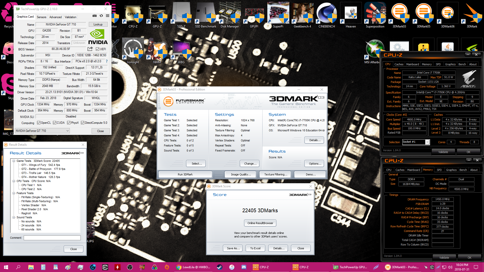Viewport: 484px width, 272px height.
Task: Click the Save As... button in 3DMark Score
Action: (x=233, y=248)
